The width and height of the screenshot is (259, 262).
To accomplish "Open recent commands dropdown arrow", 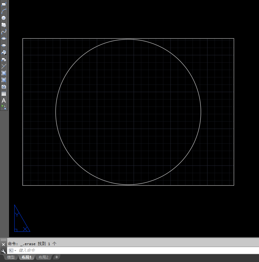I will coord(15,250).
